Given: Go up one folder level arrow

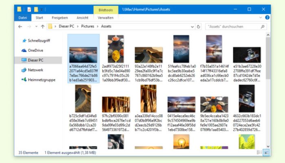Looking at the screenshot, I should [x=42, y=26].
